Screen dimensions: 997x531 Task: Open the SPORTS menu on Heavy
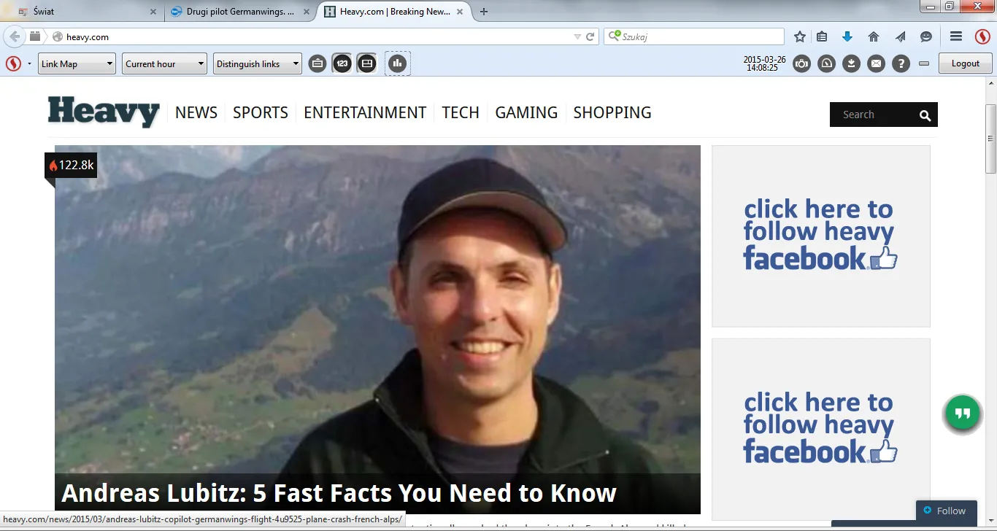coord(261,113)
